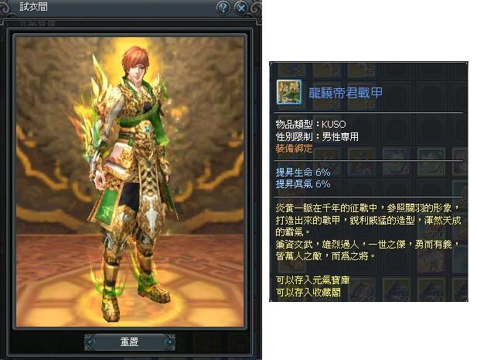Click the 龍驤帝君戰甲 item name text
The width and height of the screenshot is (477, 360).
346,93
